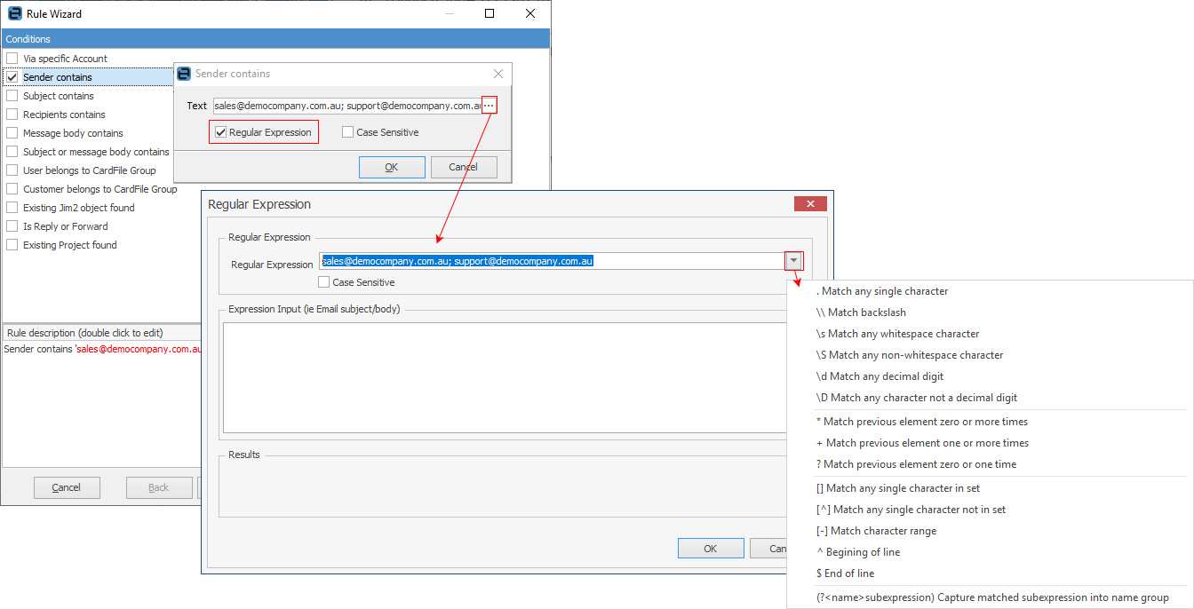Uncheck the Sender contains condition

pyautogui.click(x=12, y=77)
